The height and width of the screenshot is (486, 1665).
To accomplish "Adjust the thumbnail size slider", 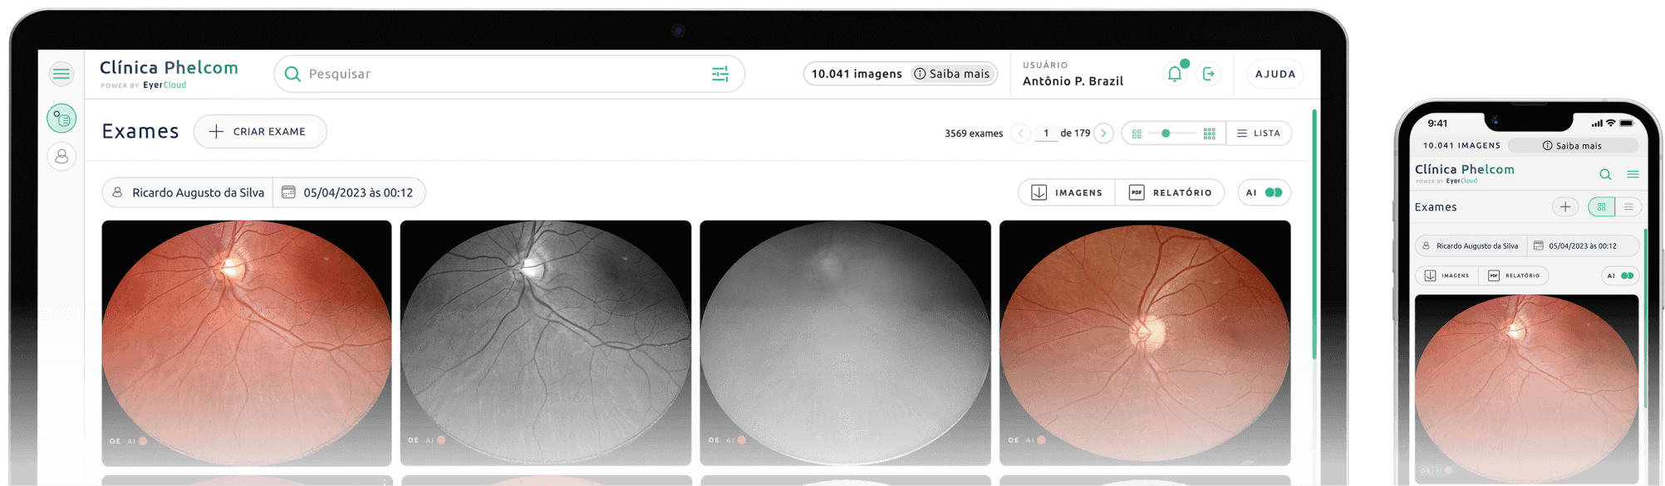I will click(1166, 133).
